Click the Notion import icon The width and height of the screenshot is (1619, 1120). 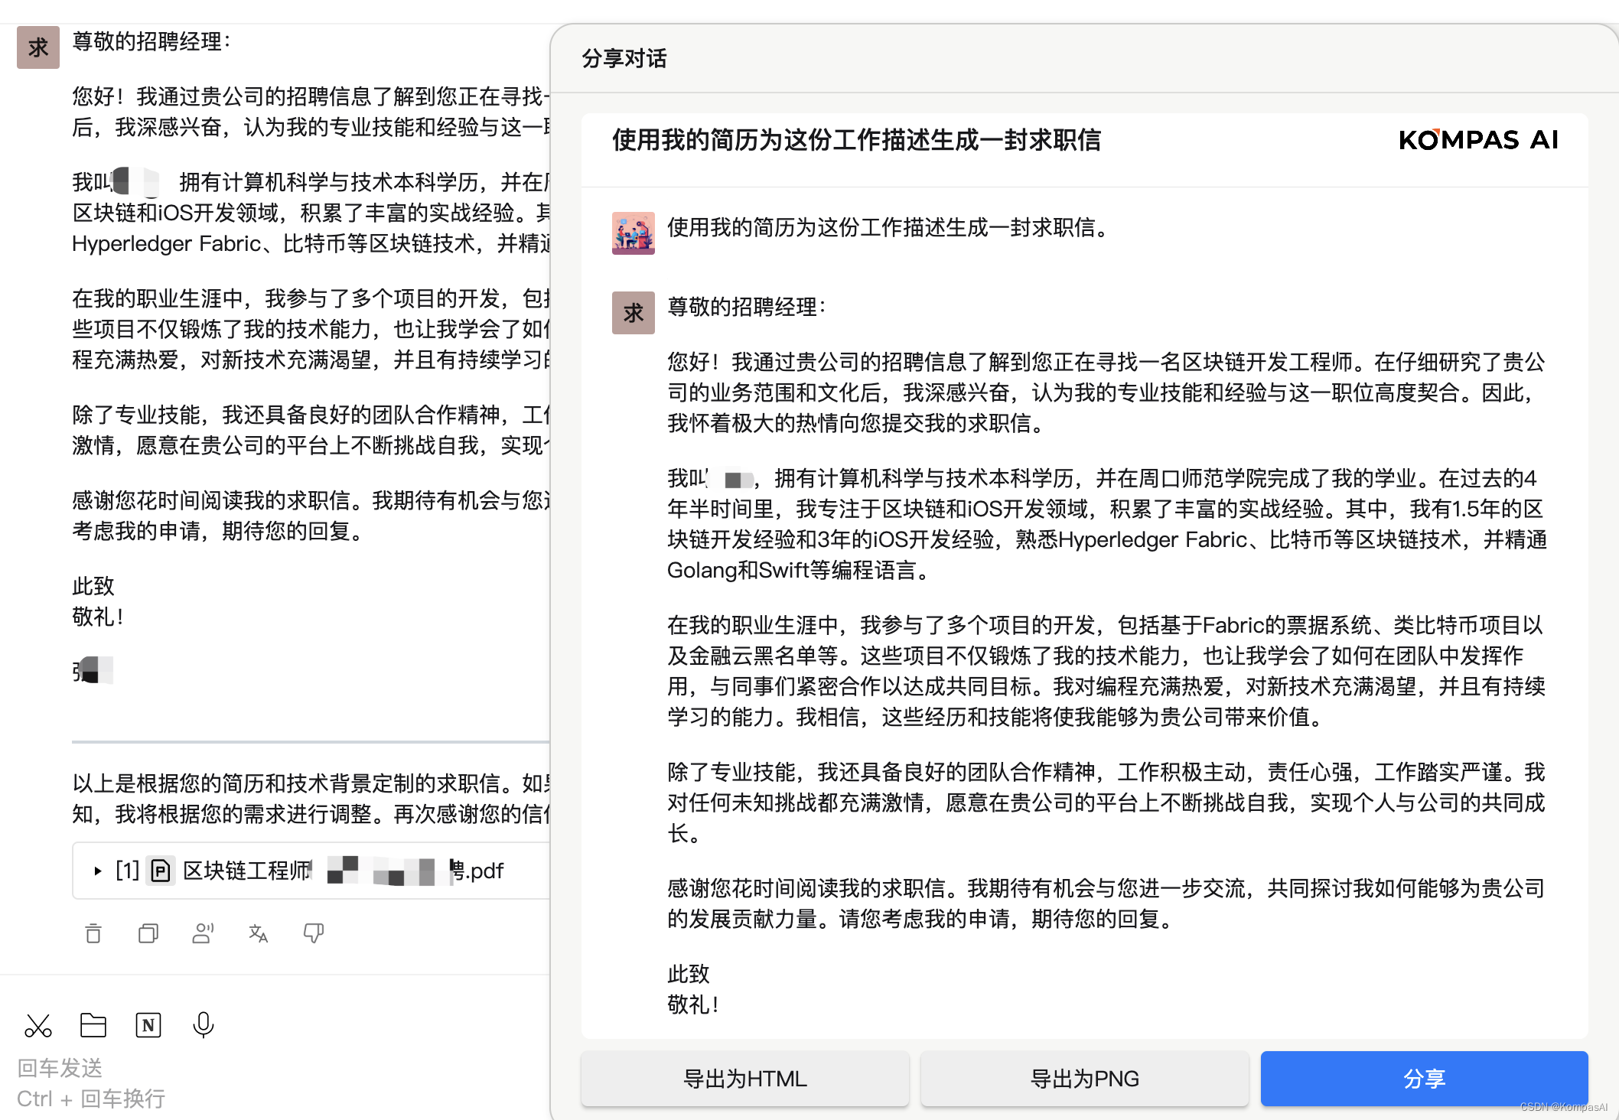[148, 1025]
